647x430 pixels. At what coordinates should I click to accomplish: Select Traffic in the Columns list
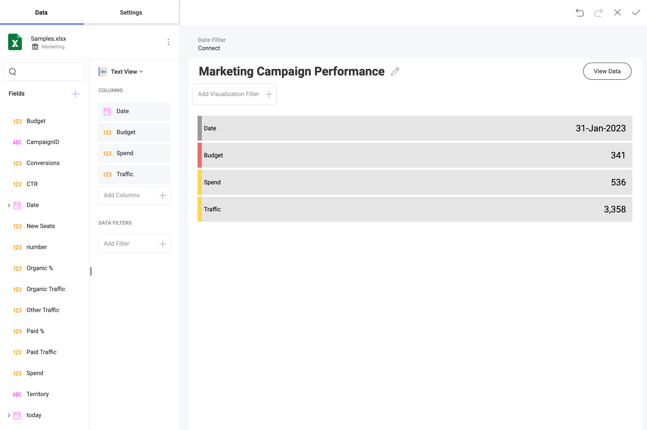pyautogui.click(x=134, y=174)
